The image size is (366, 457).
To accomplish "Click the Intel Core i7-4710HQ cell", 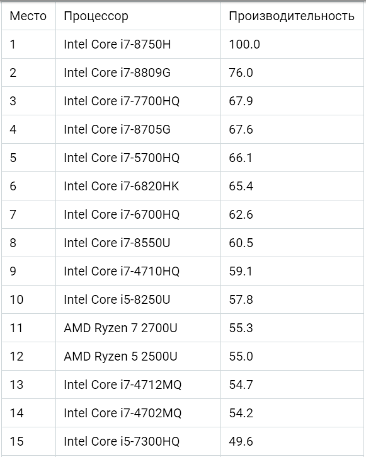I will [x=138, y=271].
